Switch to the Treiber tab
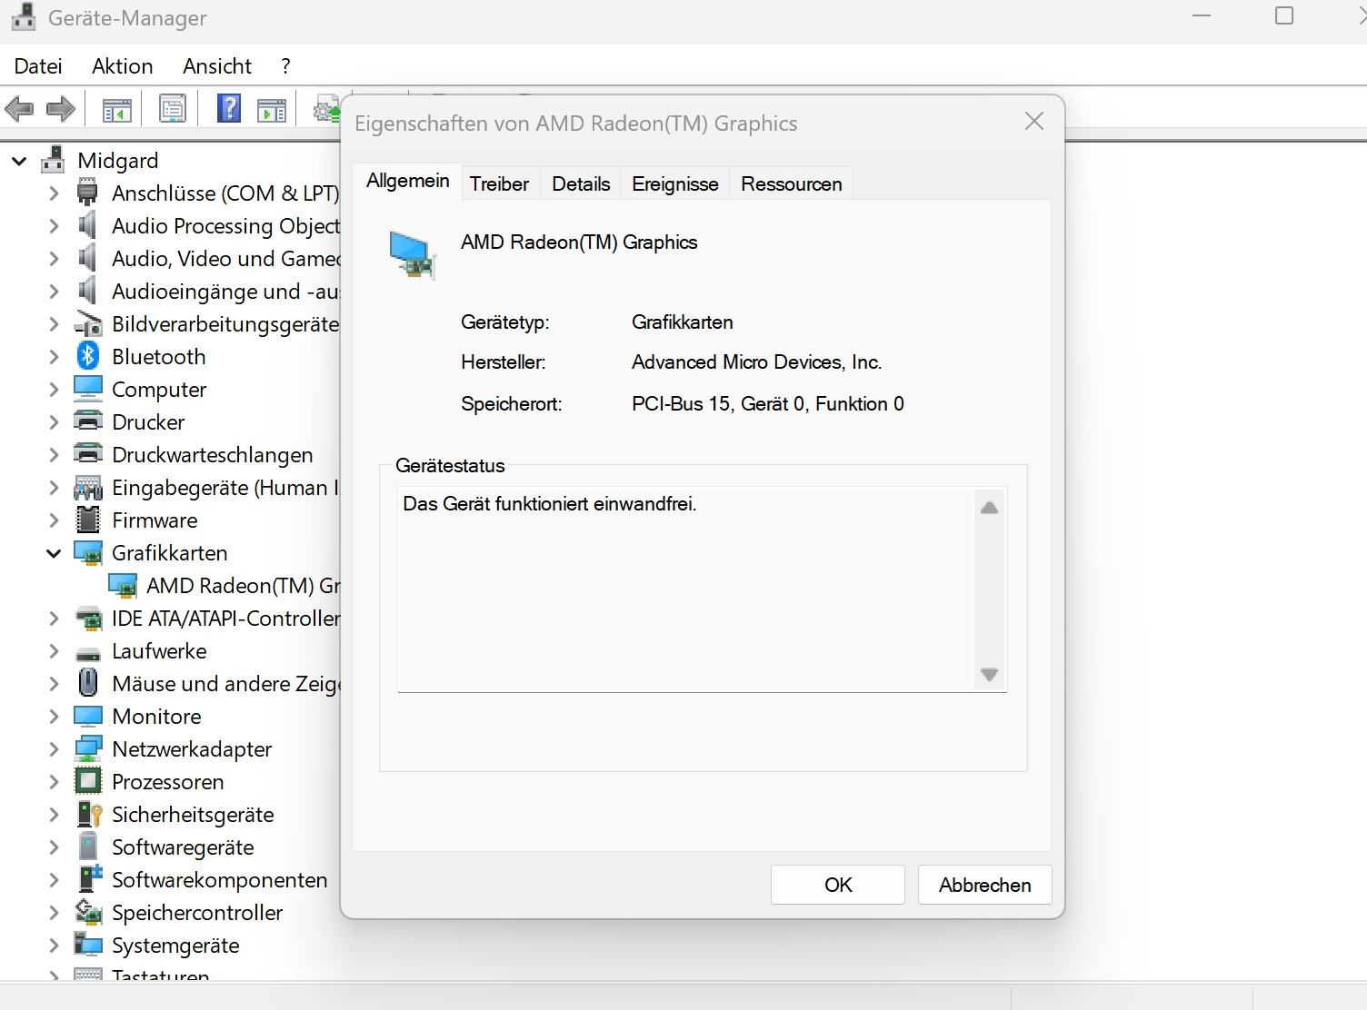This screenshot has height=1010, width=1367. (499, 183)
